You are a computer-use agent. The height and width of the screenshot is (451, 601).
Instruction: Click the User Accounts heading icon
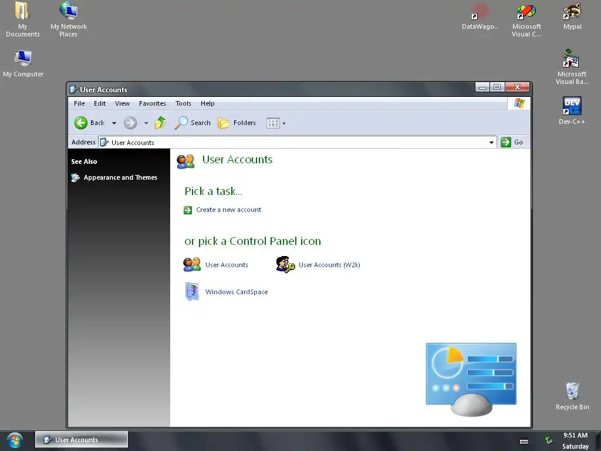point(185,161)
